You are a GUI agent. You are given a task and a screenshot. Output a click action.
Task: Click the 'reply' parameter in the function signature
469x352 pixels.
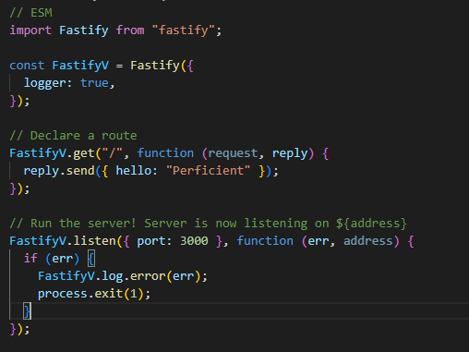pos(290,153)
